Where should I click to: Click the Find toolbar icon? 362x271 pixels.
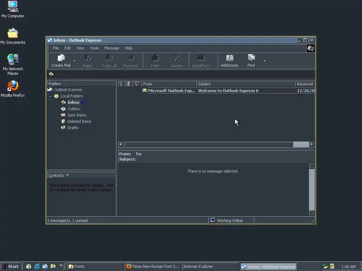(x=251, y=58)
